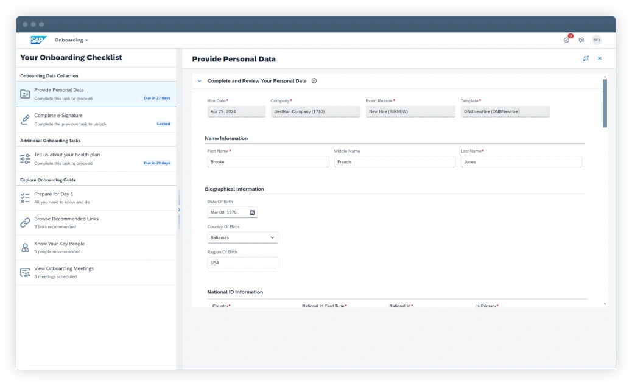The image size is (632, 386).
Task: Open the to-do notifications icon with badge
Action: 567,39
